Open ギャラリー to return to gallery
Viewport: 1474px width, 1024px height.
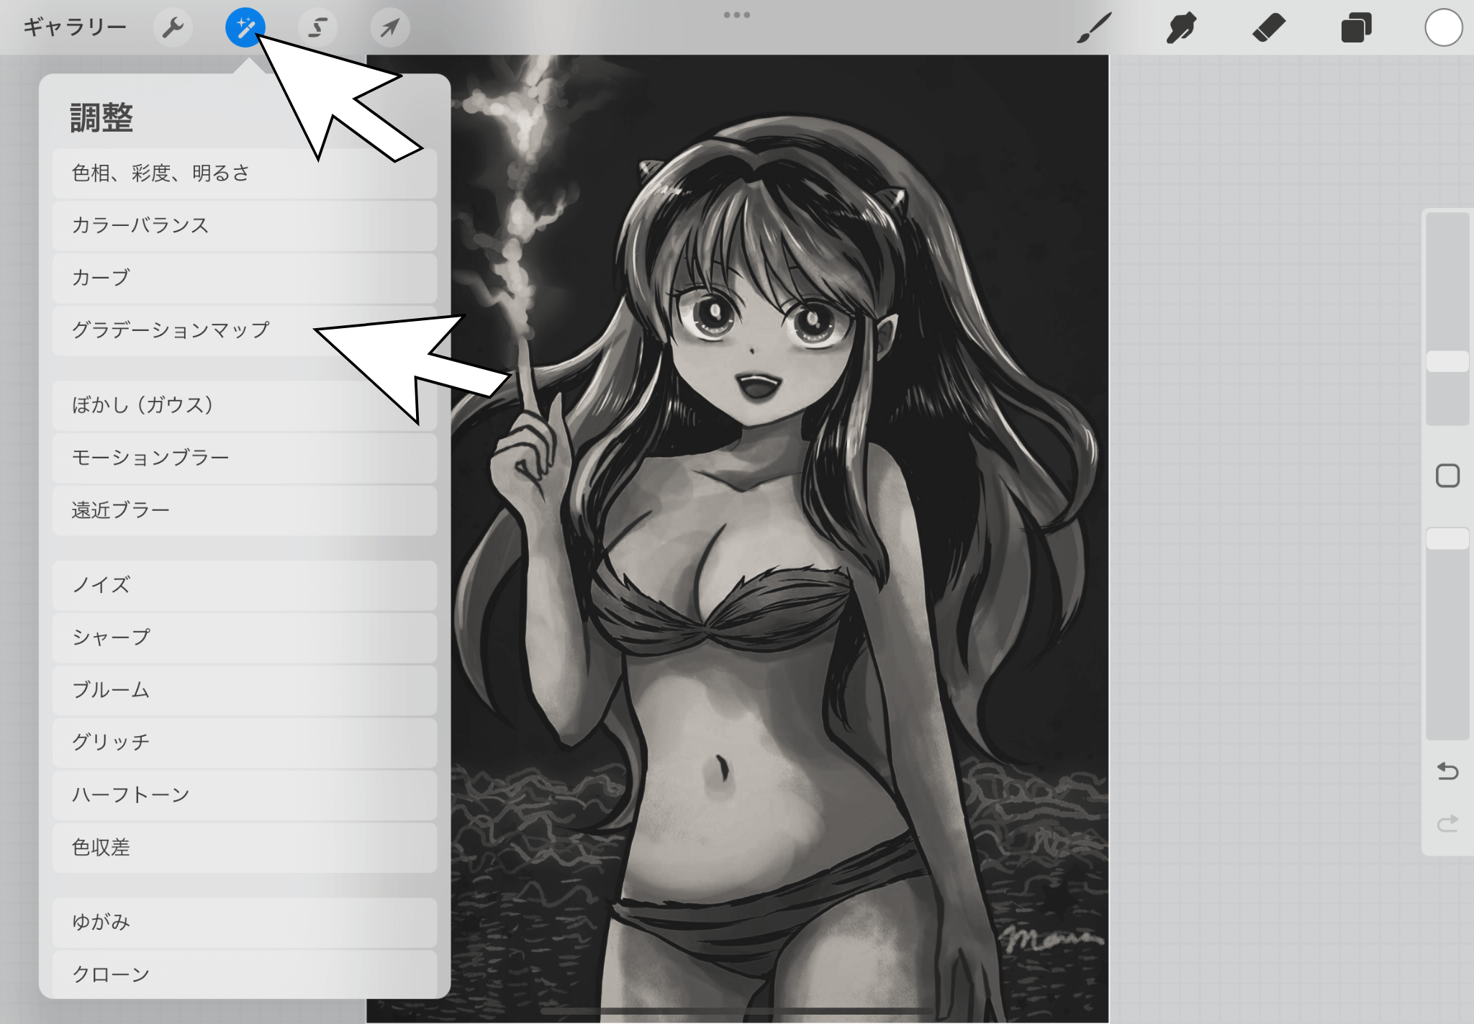pyautogui.click(x=75, y=27)
